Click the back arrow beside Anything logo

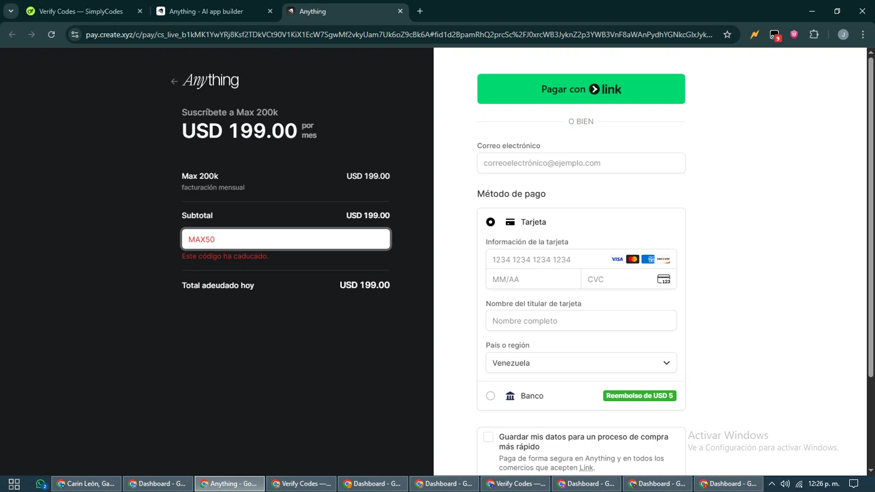(174, 82)
